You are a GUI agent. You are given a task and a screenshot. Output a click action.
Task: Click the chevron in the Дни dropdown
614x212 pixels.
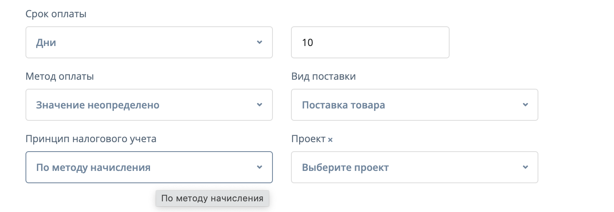point(259,42)
